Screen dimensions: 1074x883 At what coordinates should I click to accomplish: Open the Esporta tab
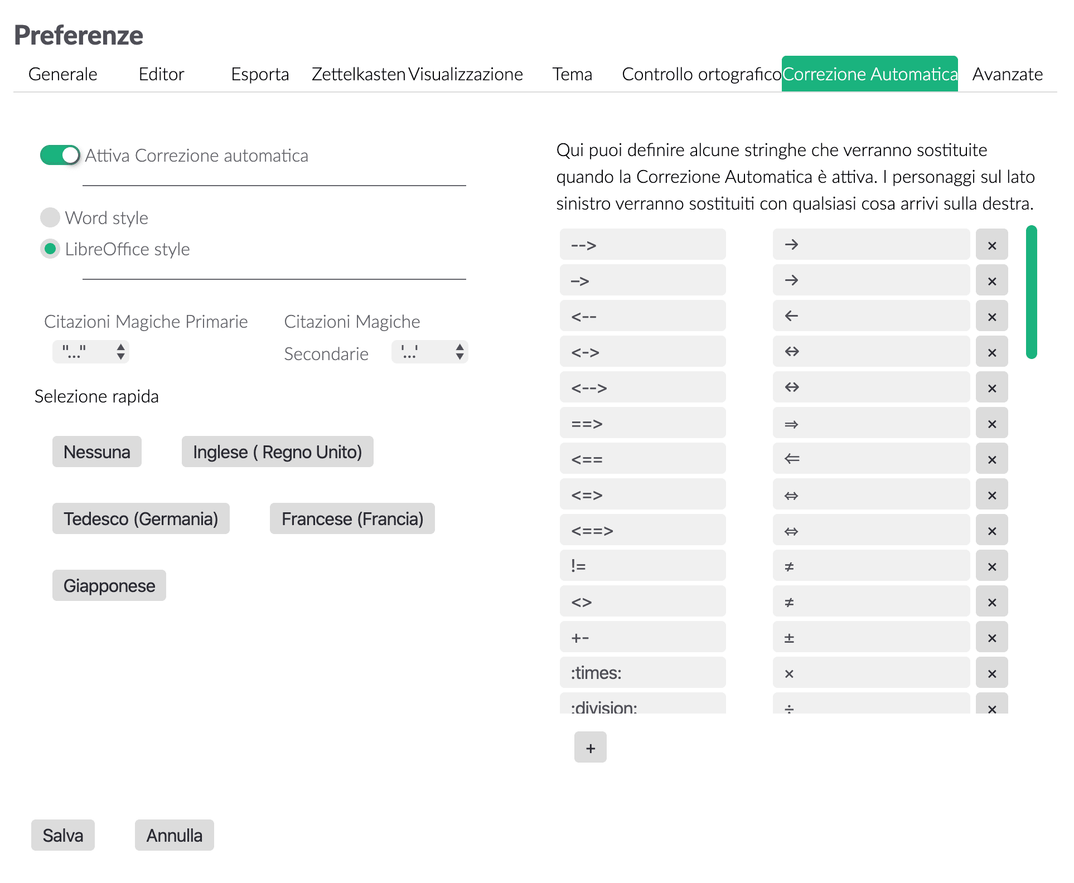tap(260, 74)
